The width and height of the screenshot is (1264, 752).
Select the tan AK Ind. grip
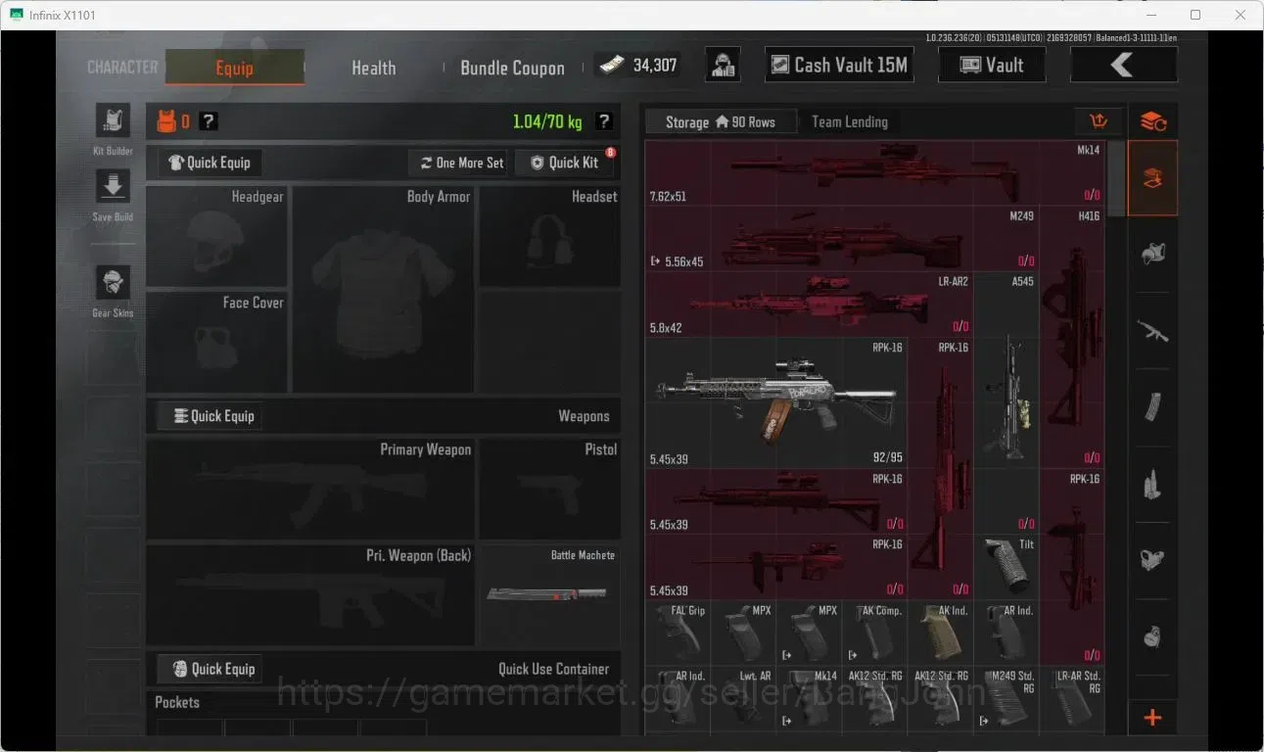click(941, 633)
